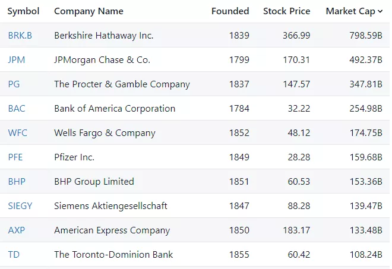Screen dimensions: 392x269
Task: Open the SIEGY stock link
Action: pyautogui.click(x=20, y=206)
